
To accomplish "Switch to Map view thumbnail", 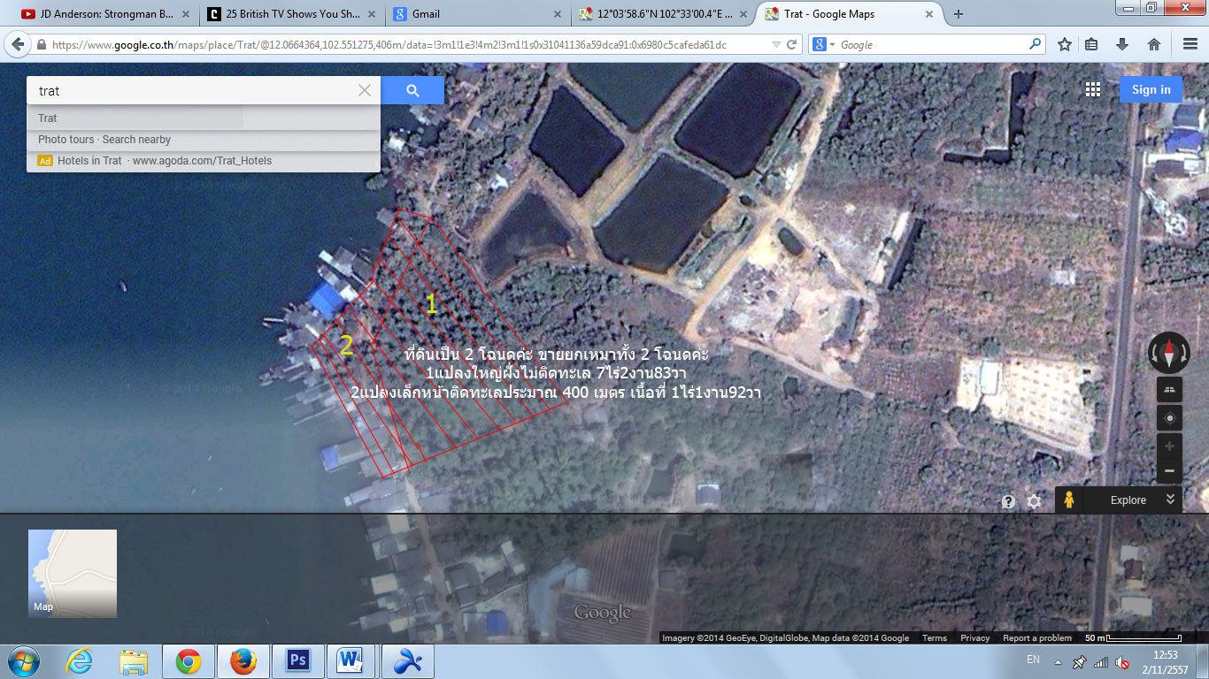I will (x=73, y=573).
